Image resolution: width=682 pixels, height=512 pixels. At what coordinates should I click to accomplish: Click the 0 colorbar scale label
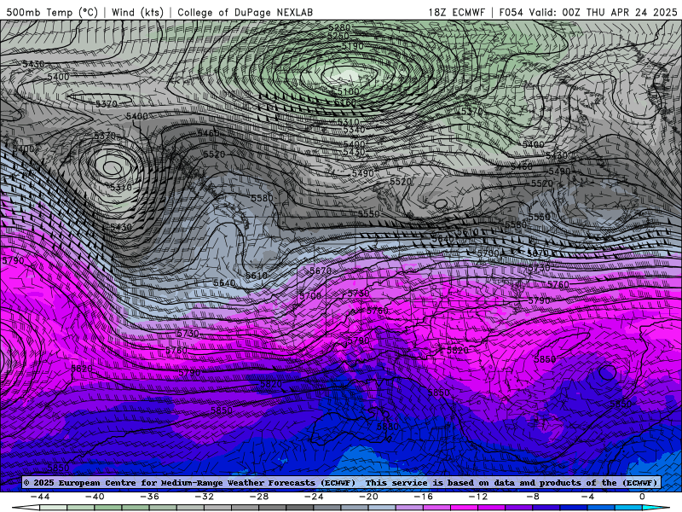pos(642,497)
